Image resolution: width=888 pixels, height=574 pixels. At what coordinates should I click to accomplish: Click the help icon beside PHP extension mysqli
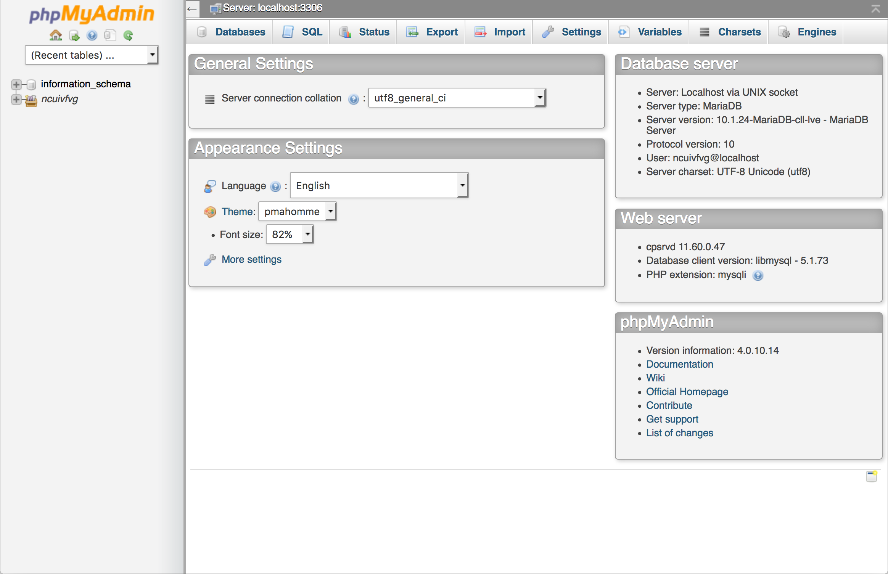[x=758, y=275]
